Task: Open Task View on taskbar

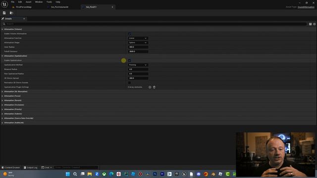Action: pos(83,174)
